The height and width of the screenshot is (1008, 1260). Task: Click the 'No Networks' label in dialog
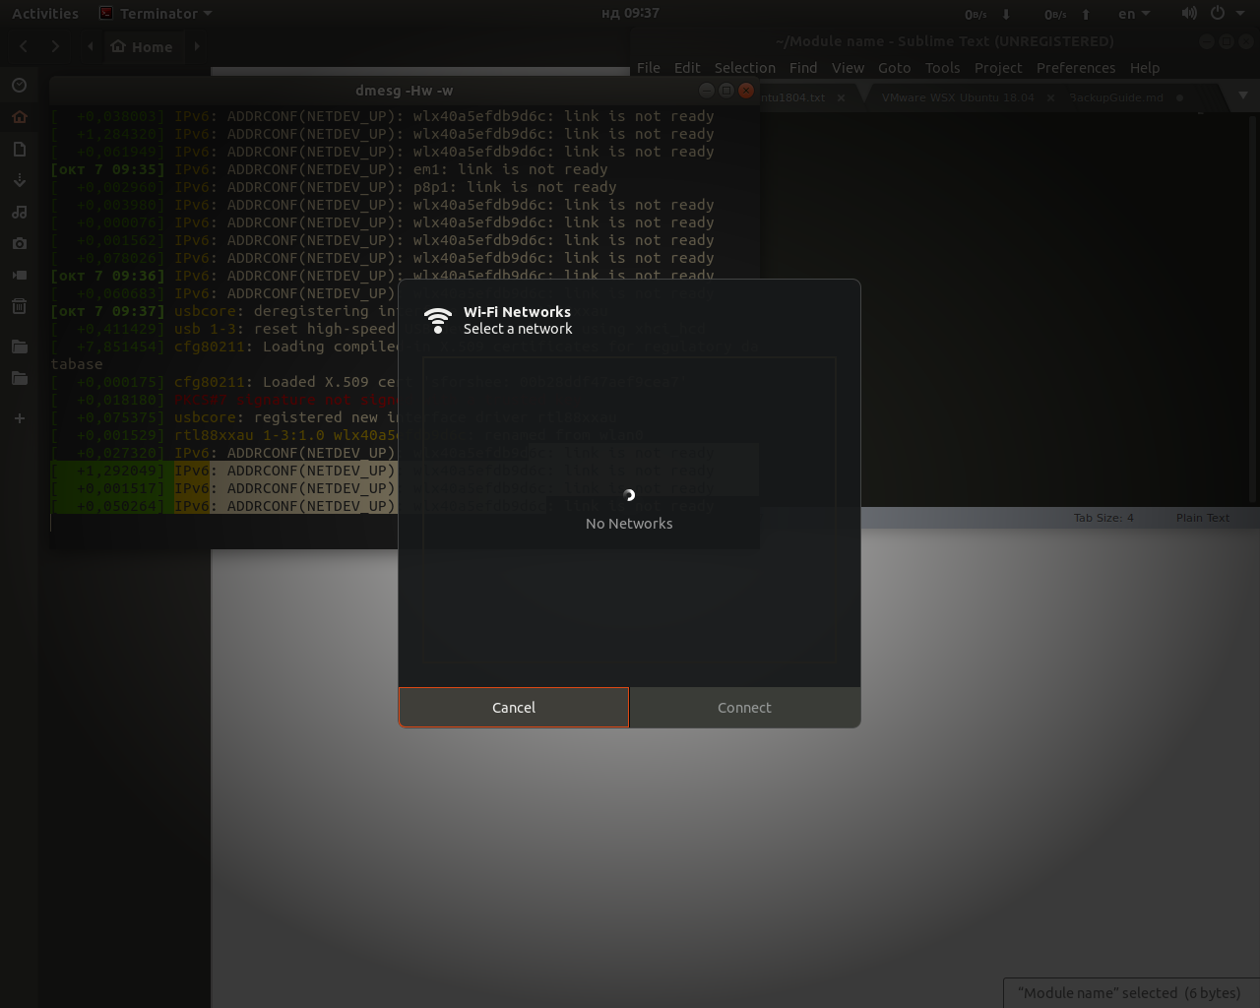[x=629, y=524]
